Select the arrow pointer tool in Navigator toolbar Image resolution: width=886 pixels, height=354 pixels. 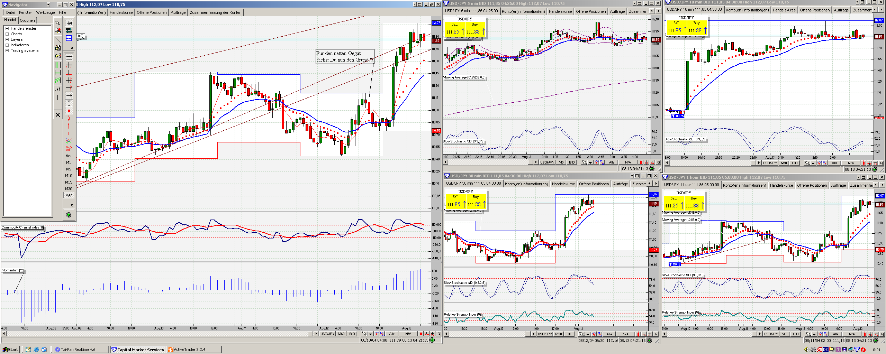58,23
